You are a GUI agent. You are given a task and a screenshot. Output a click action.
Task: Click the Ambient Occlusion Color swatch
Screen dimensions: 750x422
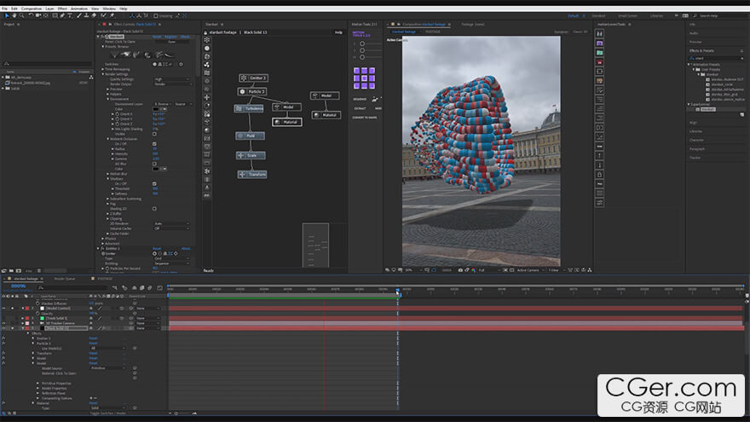[156, 169]
